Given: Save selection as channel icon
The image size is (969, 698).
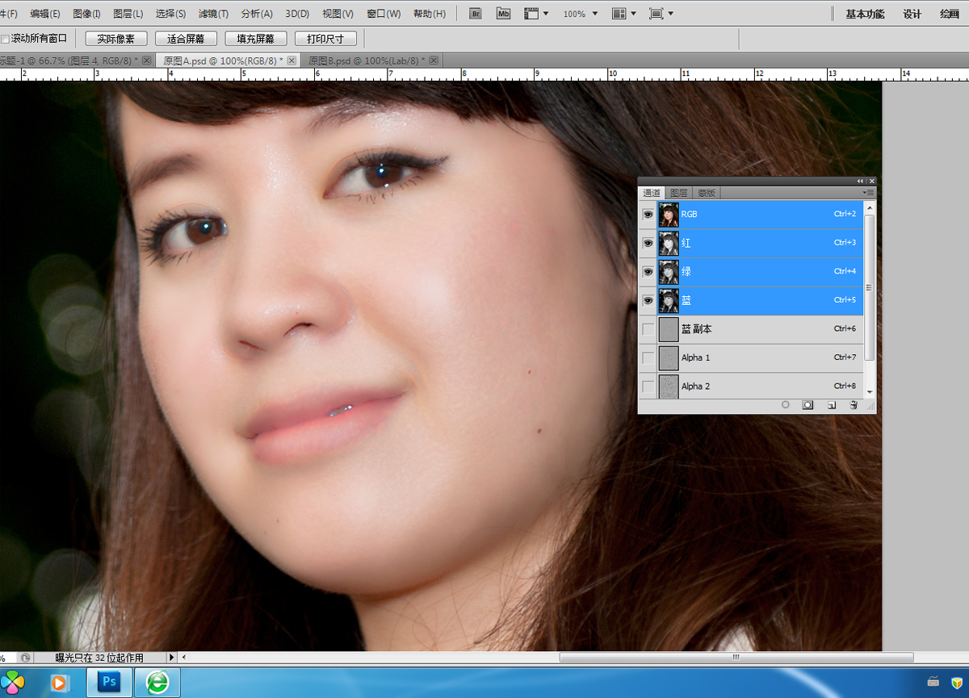Looking at the screenshot, I should [x=807, y=405].
